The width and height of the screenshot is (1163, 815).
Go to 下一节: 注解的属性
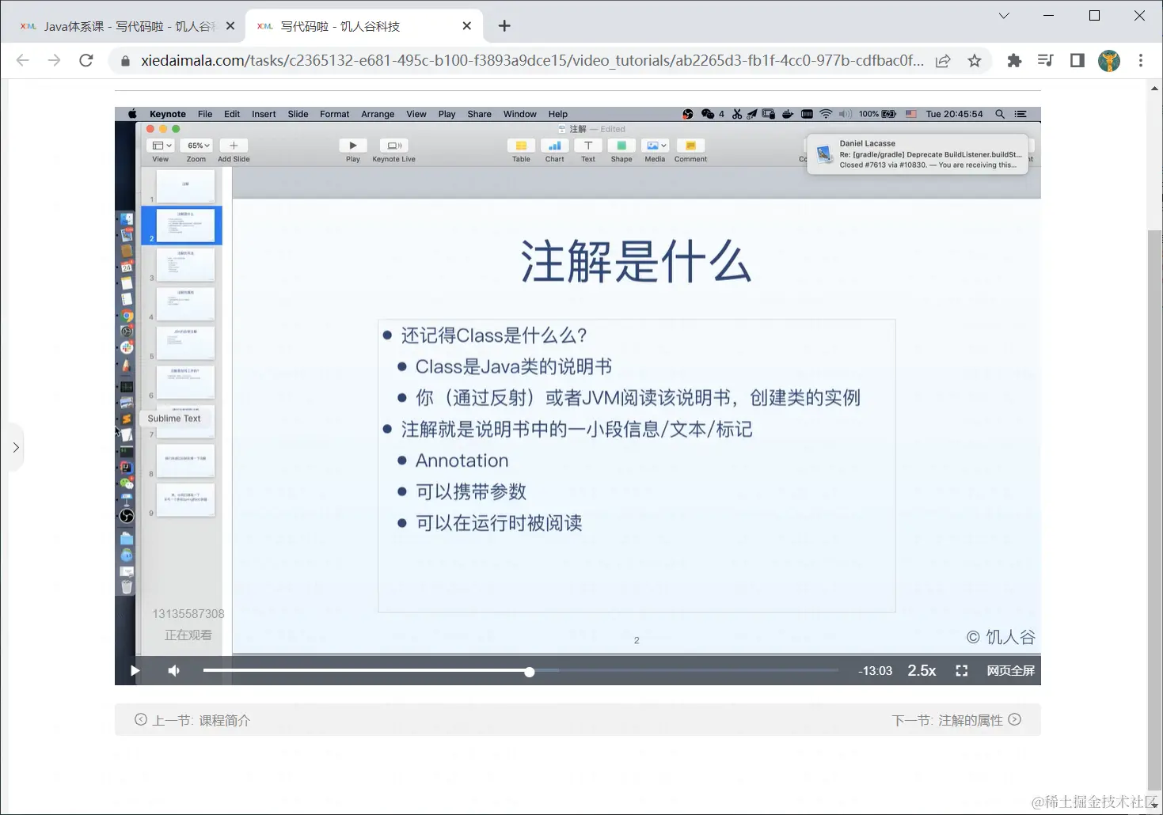pyautogui.click(x=956, y=720)
